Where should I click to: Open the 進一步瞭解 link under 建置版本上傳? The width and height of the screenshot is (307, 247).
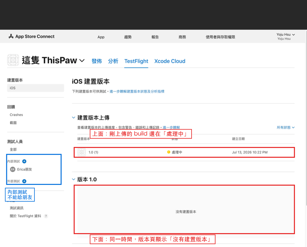coord(171,127)
